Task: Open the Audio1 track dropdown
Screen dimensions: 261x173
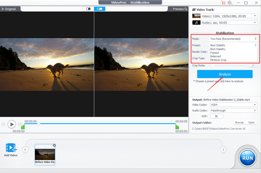Action: click(x=229, y=22)
